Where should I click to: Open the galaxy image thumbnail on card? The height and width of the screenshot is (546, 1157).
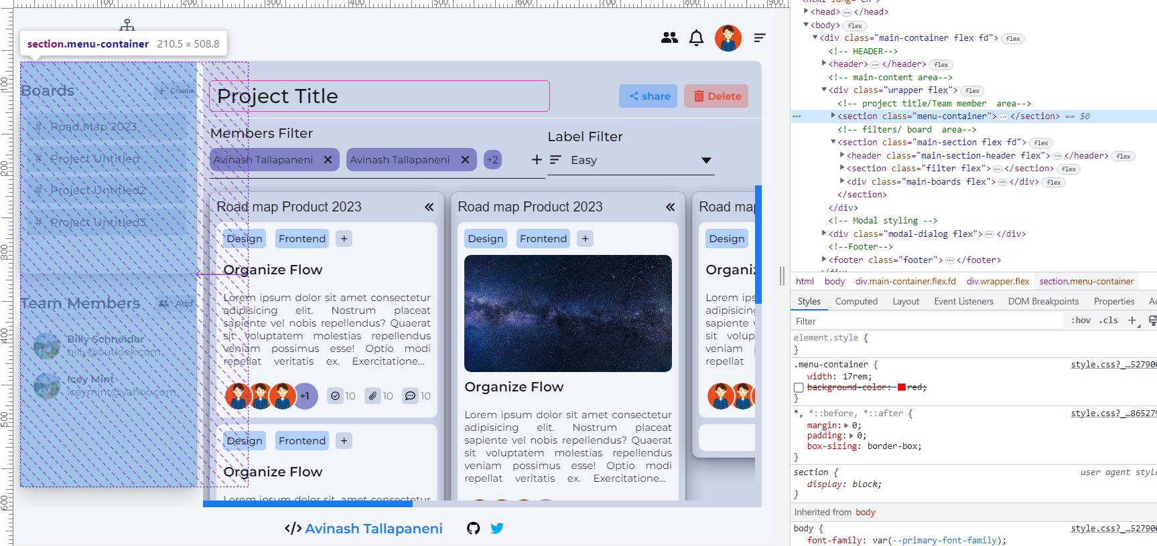568,313
